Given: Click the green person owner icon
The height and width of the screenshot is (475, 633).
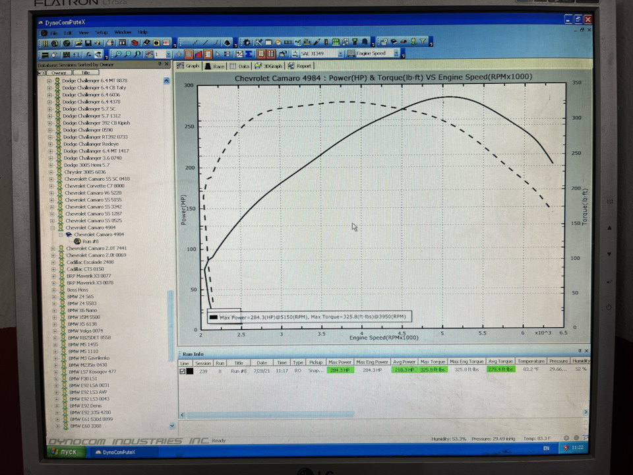Looking at the screenshot, I should point(413,42).
